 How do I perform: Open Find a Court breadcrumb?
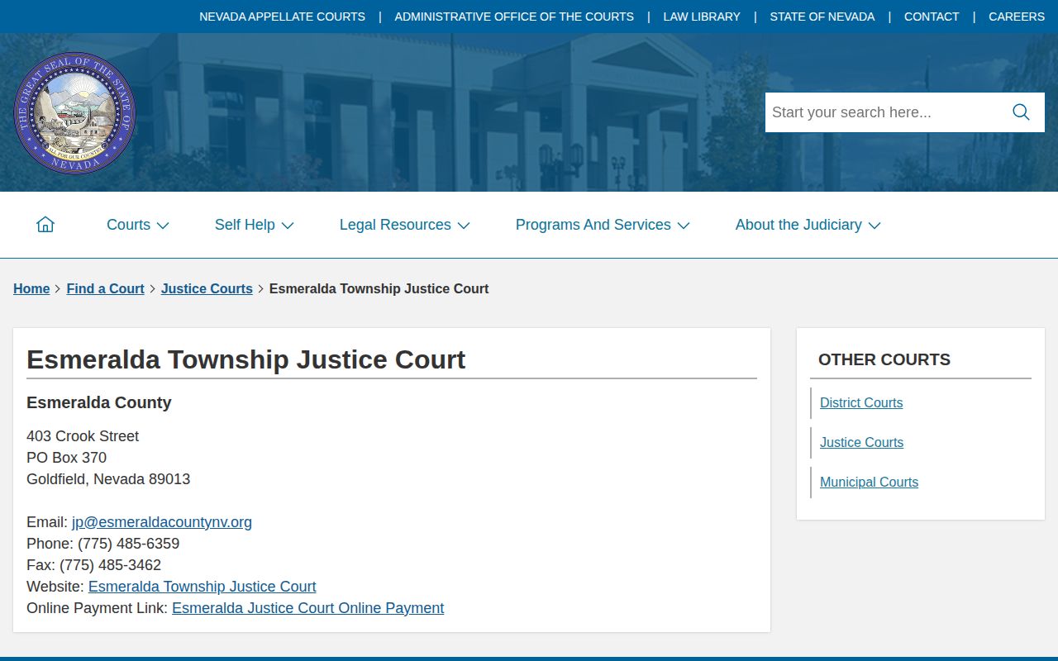pyautogui.click(x=106, y=288)
